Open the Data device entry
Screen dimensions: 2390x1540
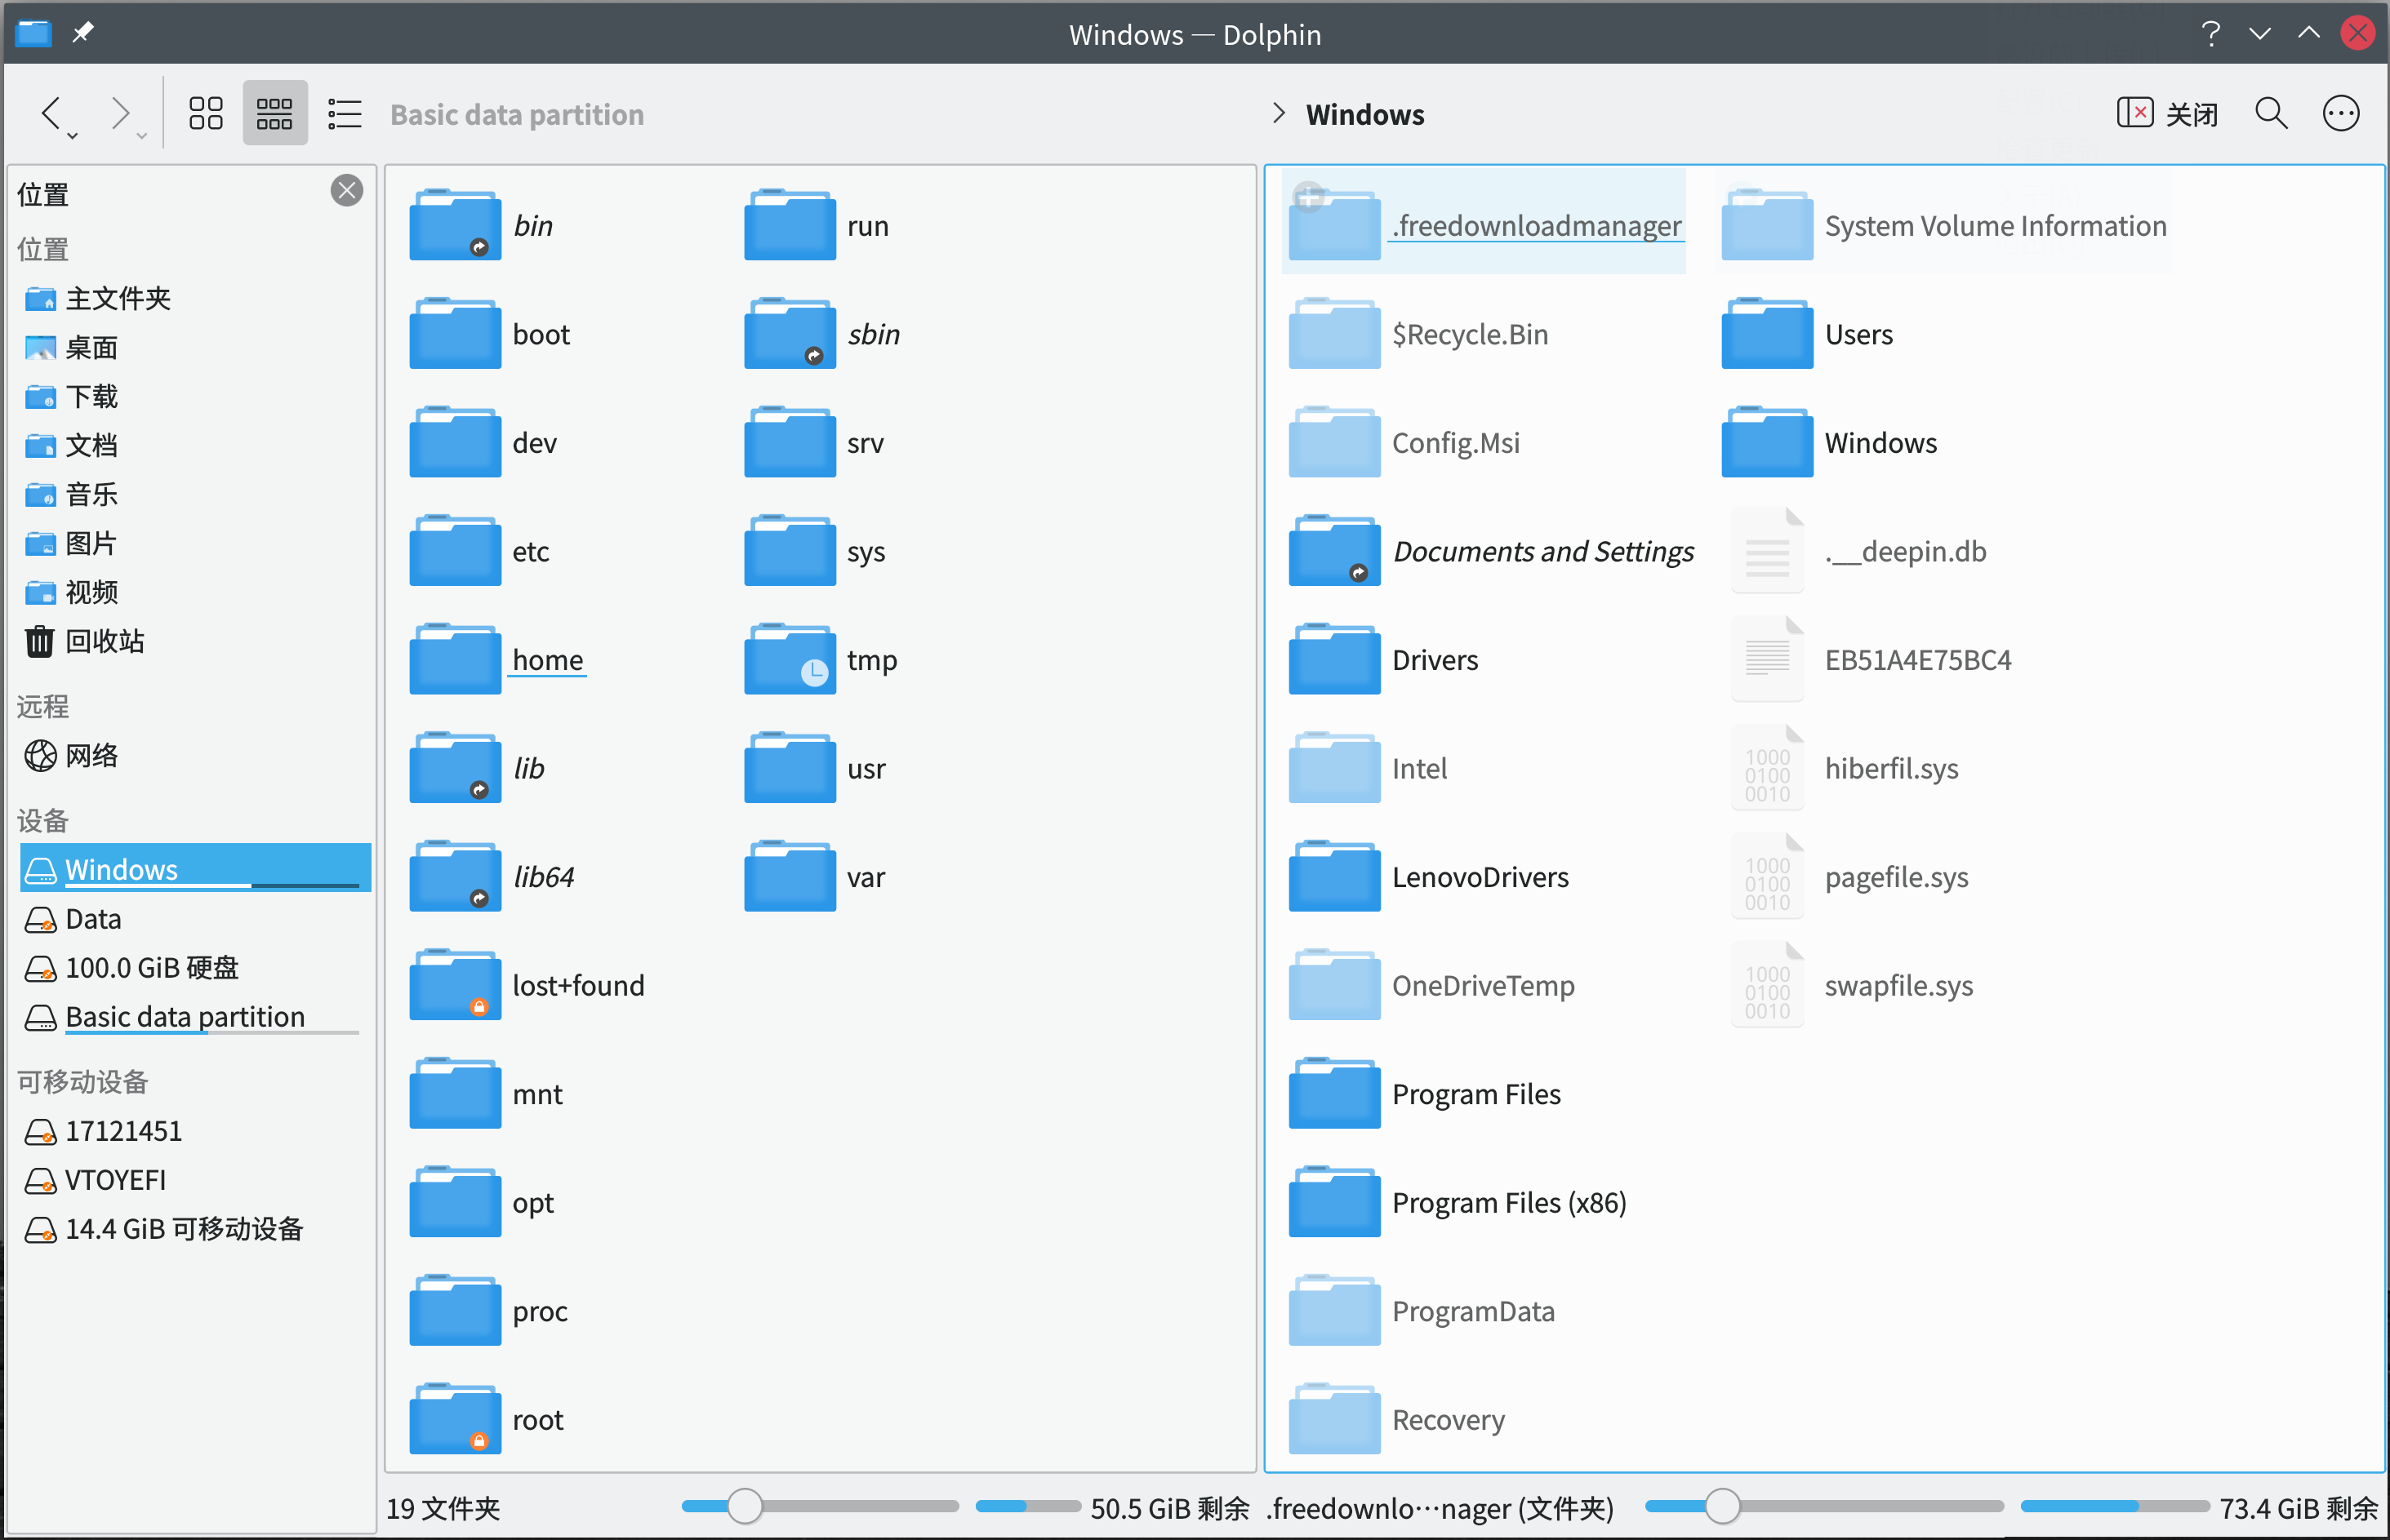pos(92,919)
